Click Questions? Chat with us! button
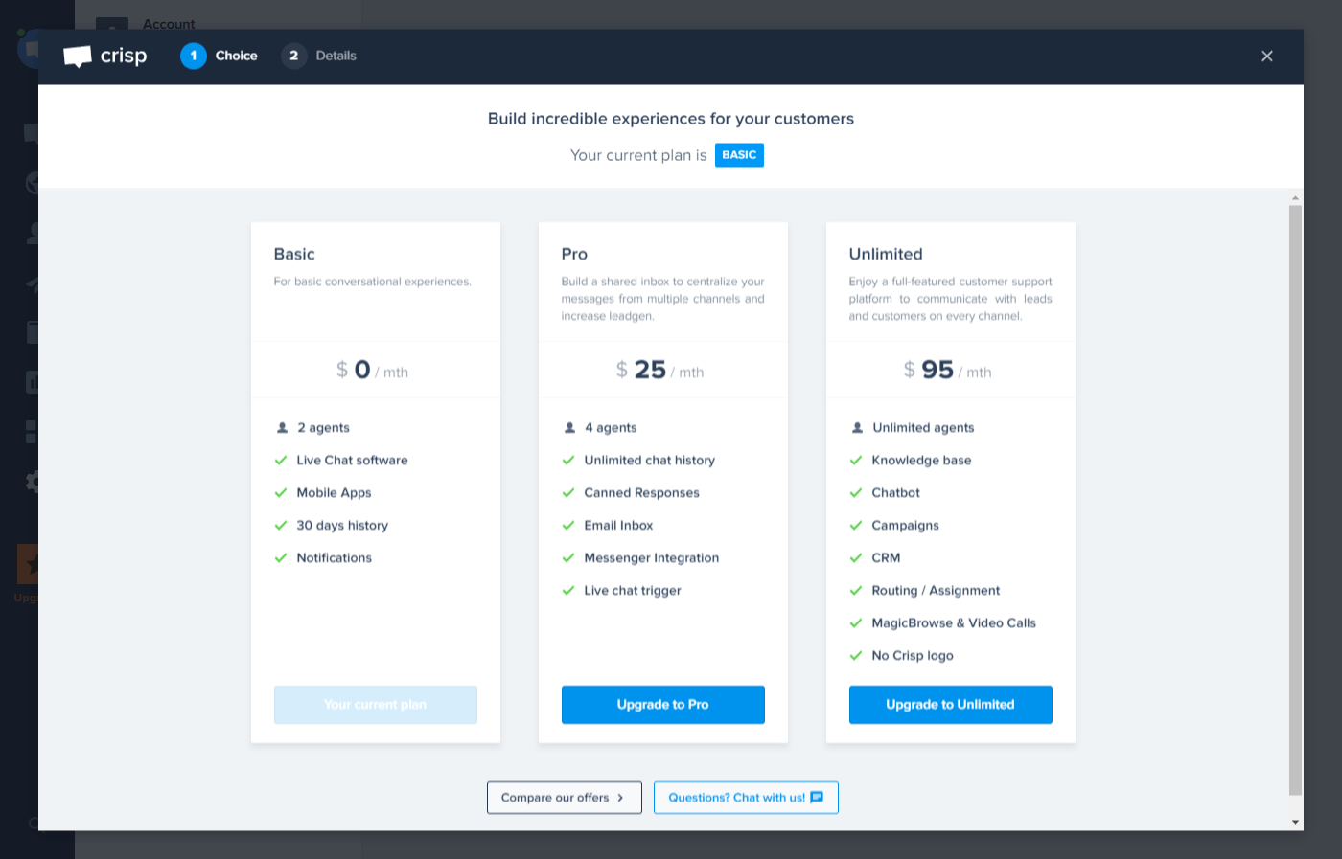This screenshot has width=1342, height=859. (x=746, y=798)
